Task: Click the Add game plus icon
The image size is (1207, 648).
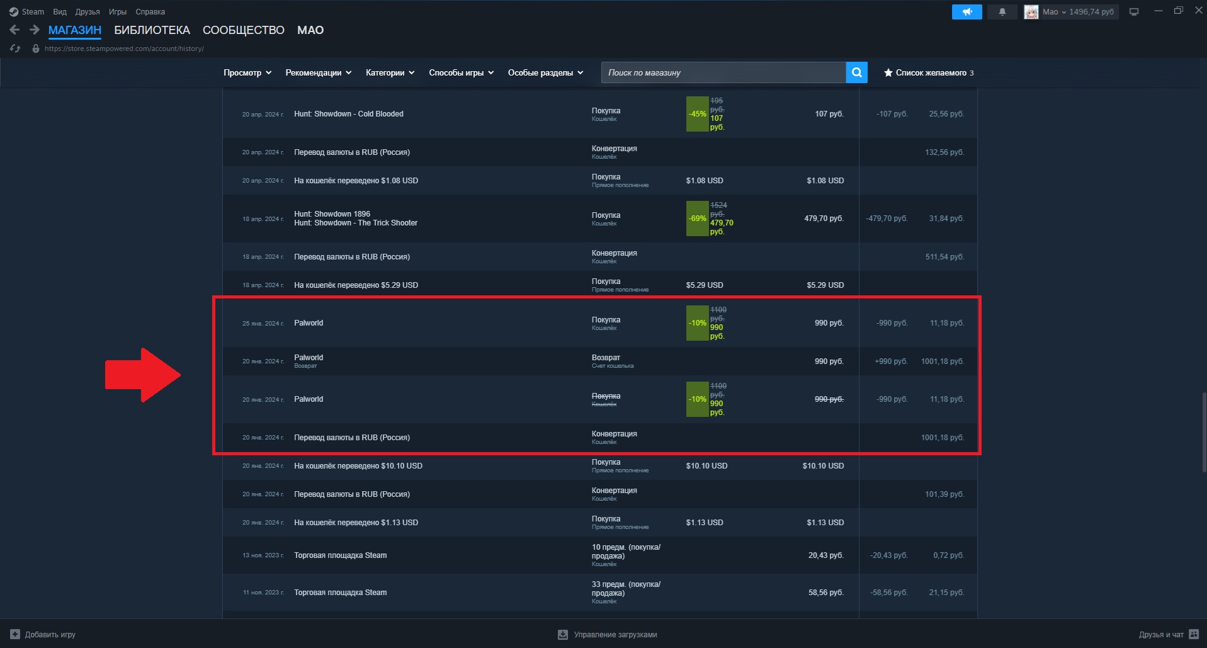Action: [15, 634]
